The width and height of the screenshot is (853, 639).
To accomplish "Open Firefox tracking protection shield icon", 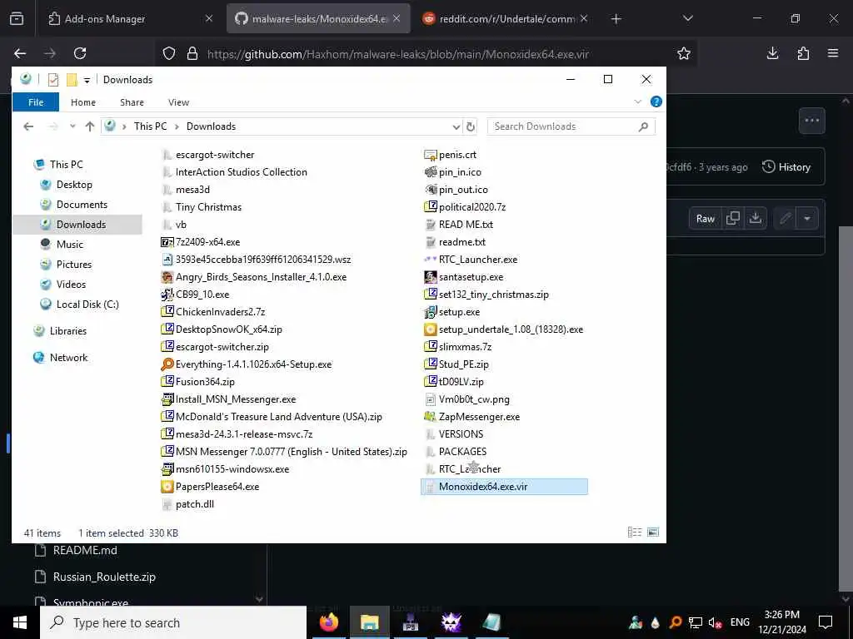I will tap(169, 54).
